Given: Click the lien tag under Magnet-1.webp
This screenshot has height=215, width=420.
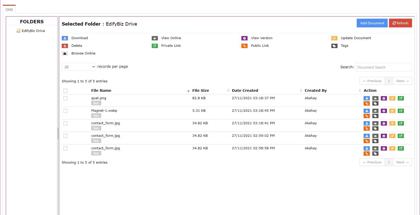Looking at the screenshot, I should pos(96,116).
